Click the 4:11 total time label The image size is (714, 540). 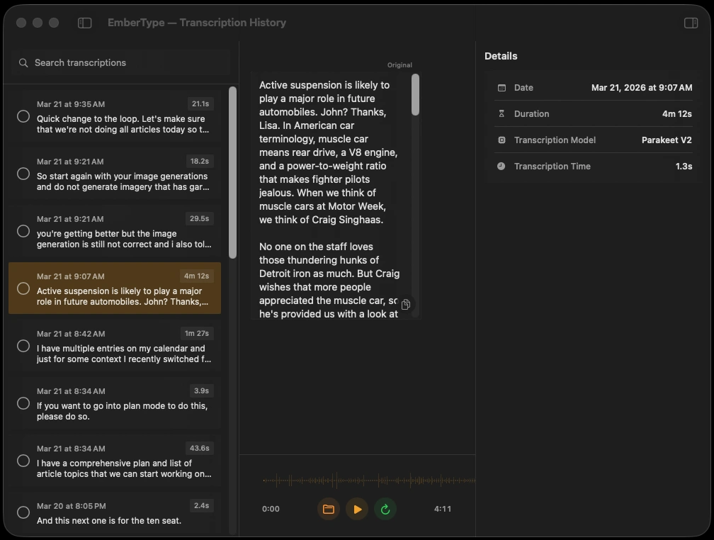pos(443,509)
